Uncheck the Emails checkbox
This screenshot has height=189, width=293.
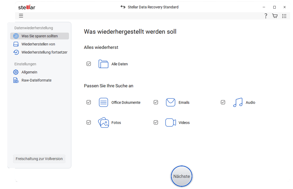(156, 102)
